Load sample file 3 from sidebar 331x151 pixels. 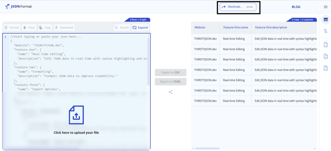pyautogui.click(x=326, y=68)
